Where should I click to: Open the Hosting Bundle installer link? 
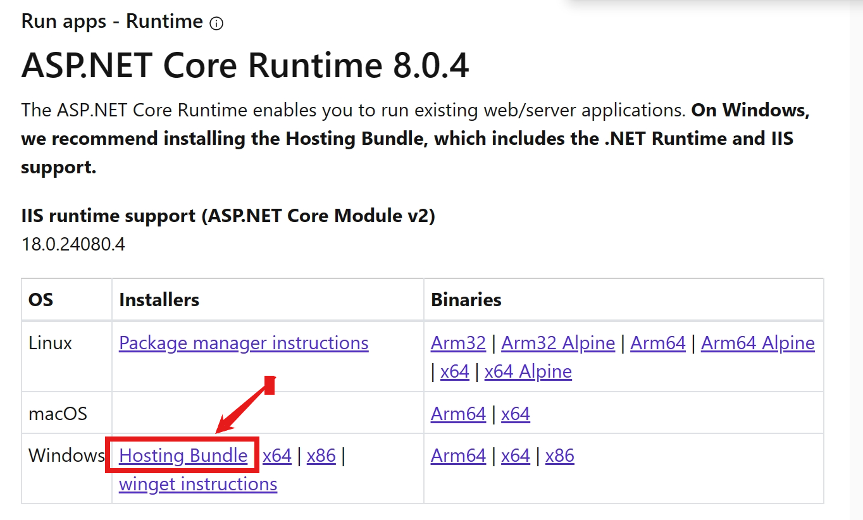183,455
